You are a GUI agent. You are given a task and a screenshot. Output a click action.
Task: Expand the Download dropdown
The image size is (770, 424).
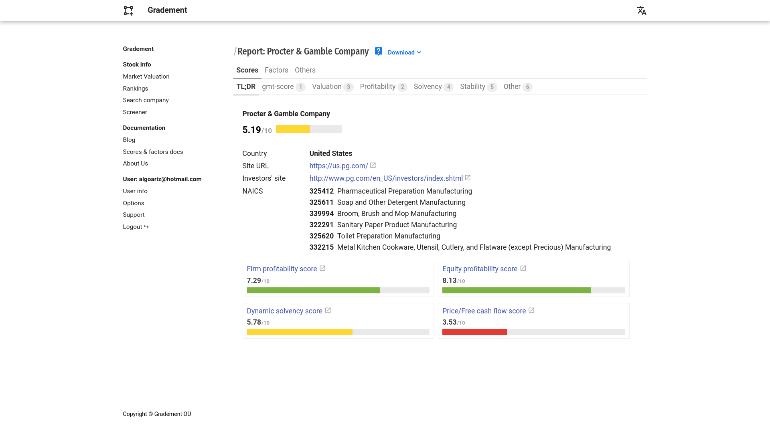(x=404, y=52)
